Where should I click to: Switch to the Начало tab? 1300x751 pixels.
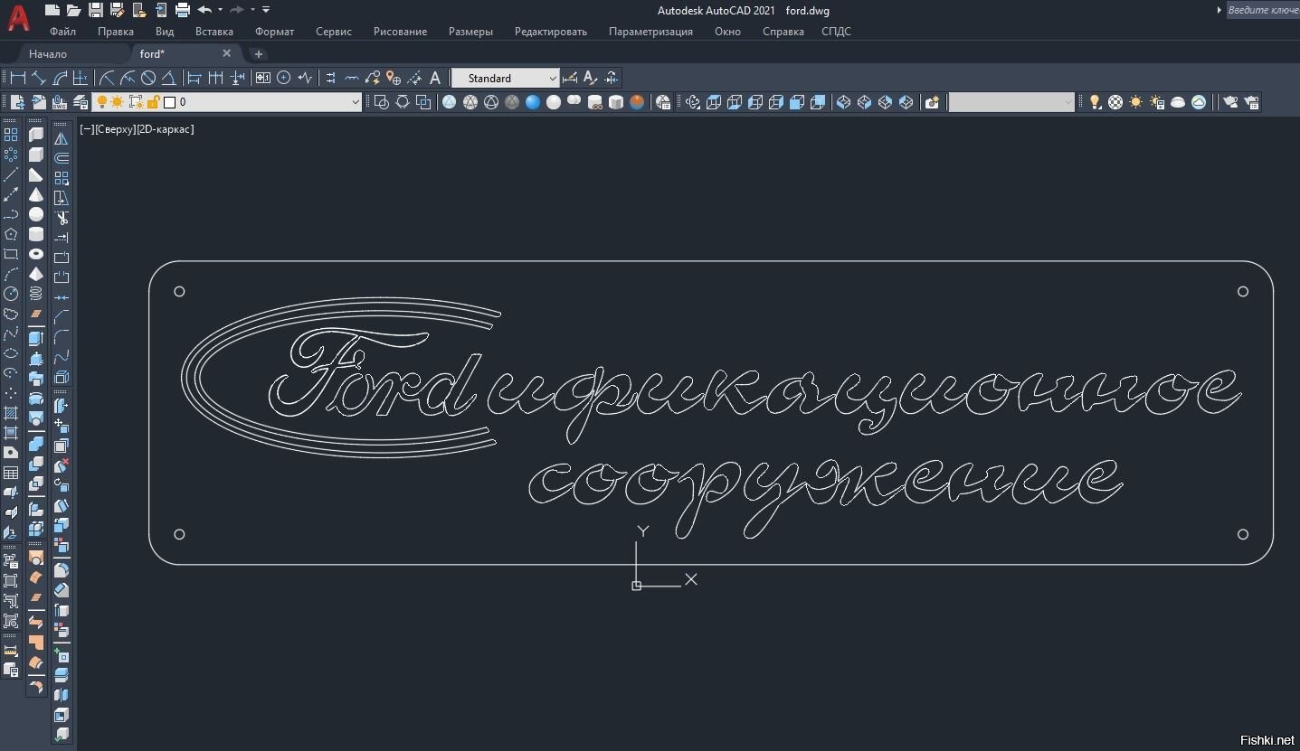(48, 54)
